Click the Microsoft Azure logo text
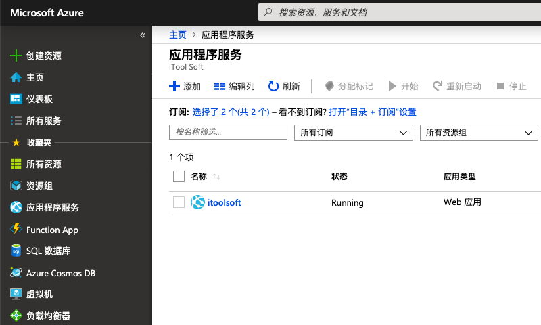This screenshot has height=325, width=541. click(x=47, y=13)
